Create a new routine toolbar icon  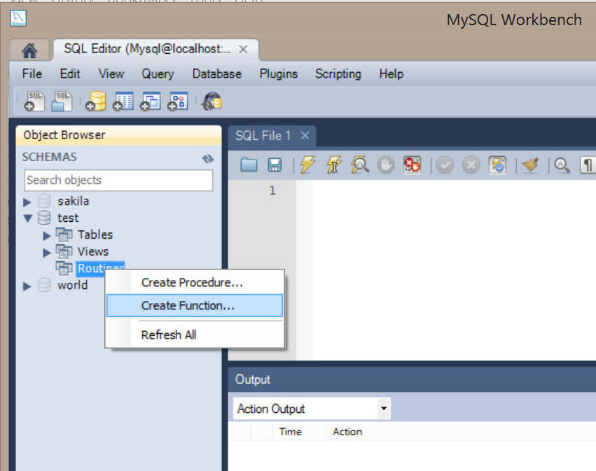[178, 101]
